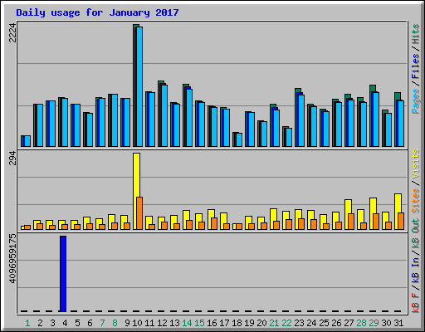Image resolution: width=425 pixels, height=332 pixels.
Task: Click day label 12 on the x-axis
Action: point(162,323)
